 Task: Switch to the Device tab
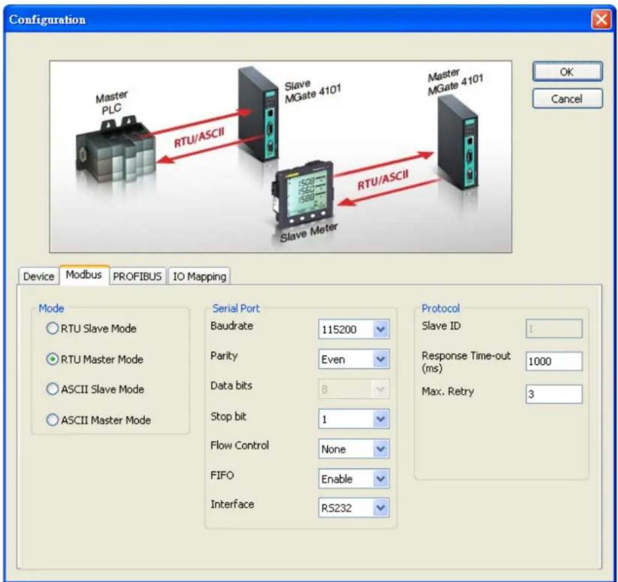click(38, 276)
